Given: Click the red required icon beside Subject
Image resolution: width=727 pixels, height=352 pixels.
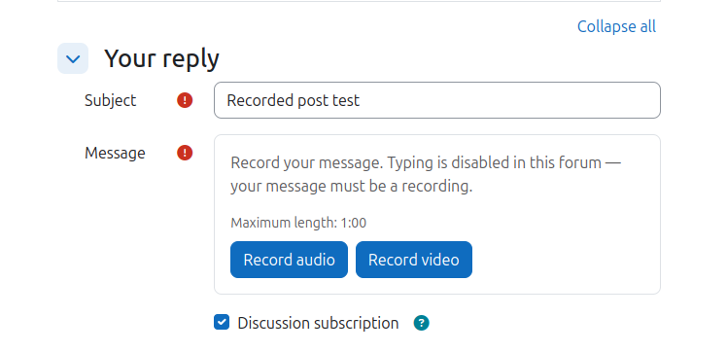Looking at the screenshot, I should click(185, 100).
